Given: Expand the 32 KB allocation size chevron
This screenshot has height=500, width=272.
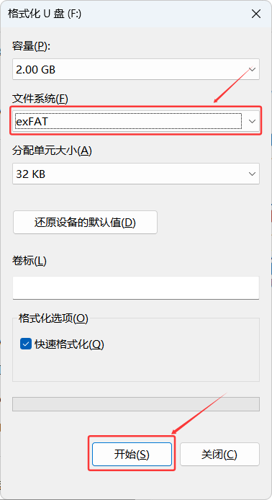Looking at the screenshot, I should pyautogui.click(x=252, y=174).
